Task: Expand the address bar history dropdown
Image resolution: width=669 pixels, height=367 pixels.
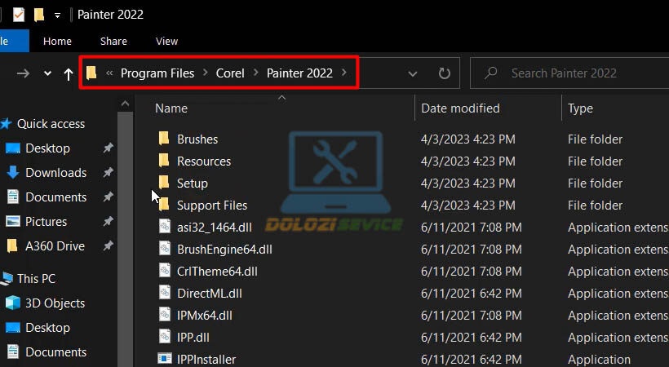Action: [412, 74]
